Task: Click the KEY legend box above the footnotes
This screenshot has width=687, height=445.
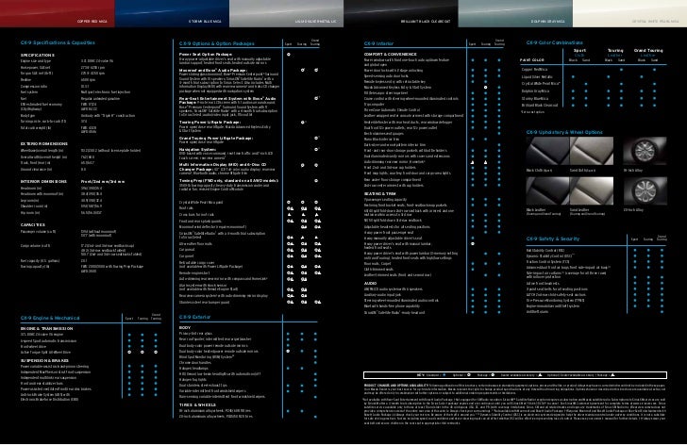Action: [x=515, y=375]
